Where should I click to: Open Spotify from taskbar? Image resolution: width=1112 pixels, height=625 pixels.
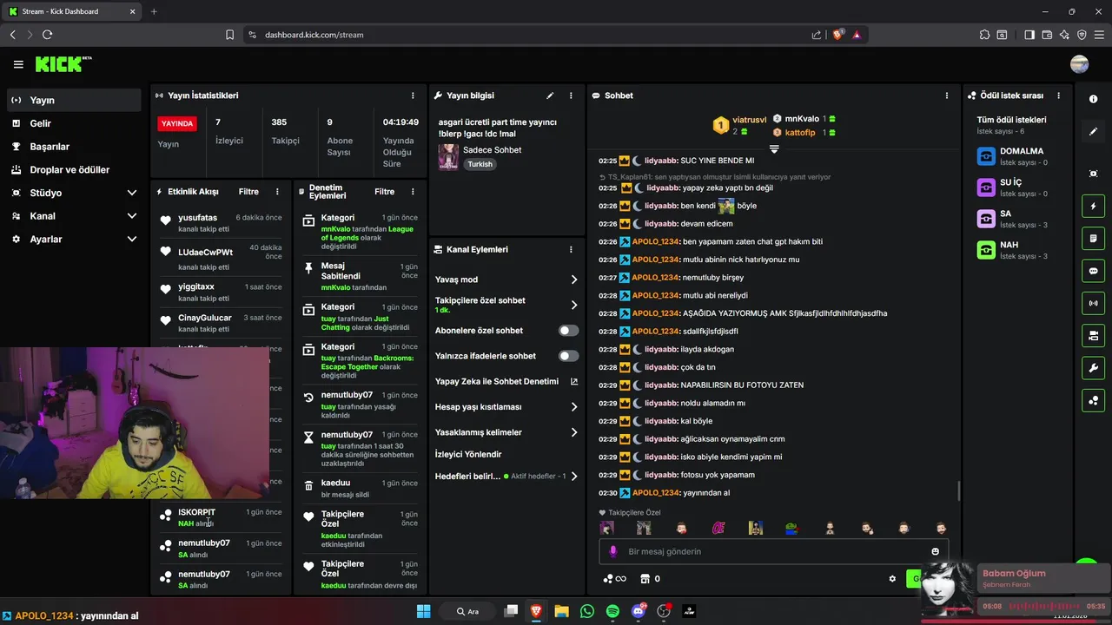coord(612,611)
